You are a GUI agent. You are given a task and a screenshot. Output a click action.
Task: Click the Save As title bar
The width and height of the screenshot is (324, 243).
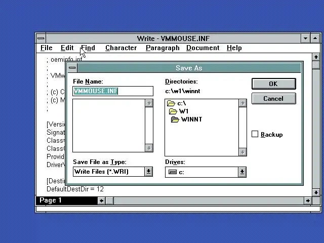pos(189,68)
